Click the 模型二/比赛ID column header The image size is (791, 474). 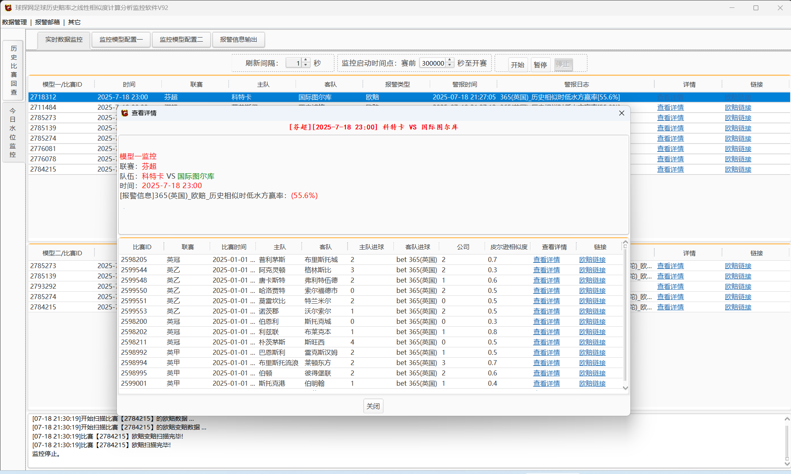click(62, 253)
